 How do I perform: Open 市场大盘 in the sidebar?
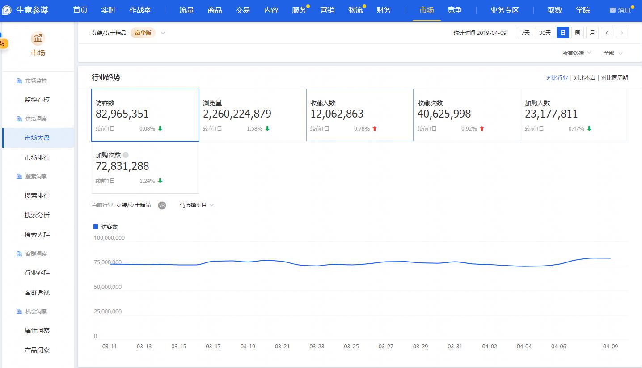pyautogui.click(x=37, y=138)
